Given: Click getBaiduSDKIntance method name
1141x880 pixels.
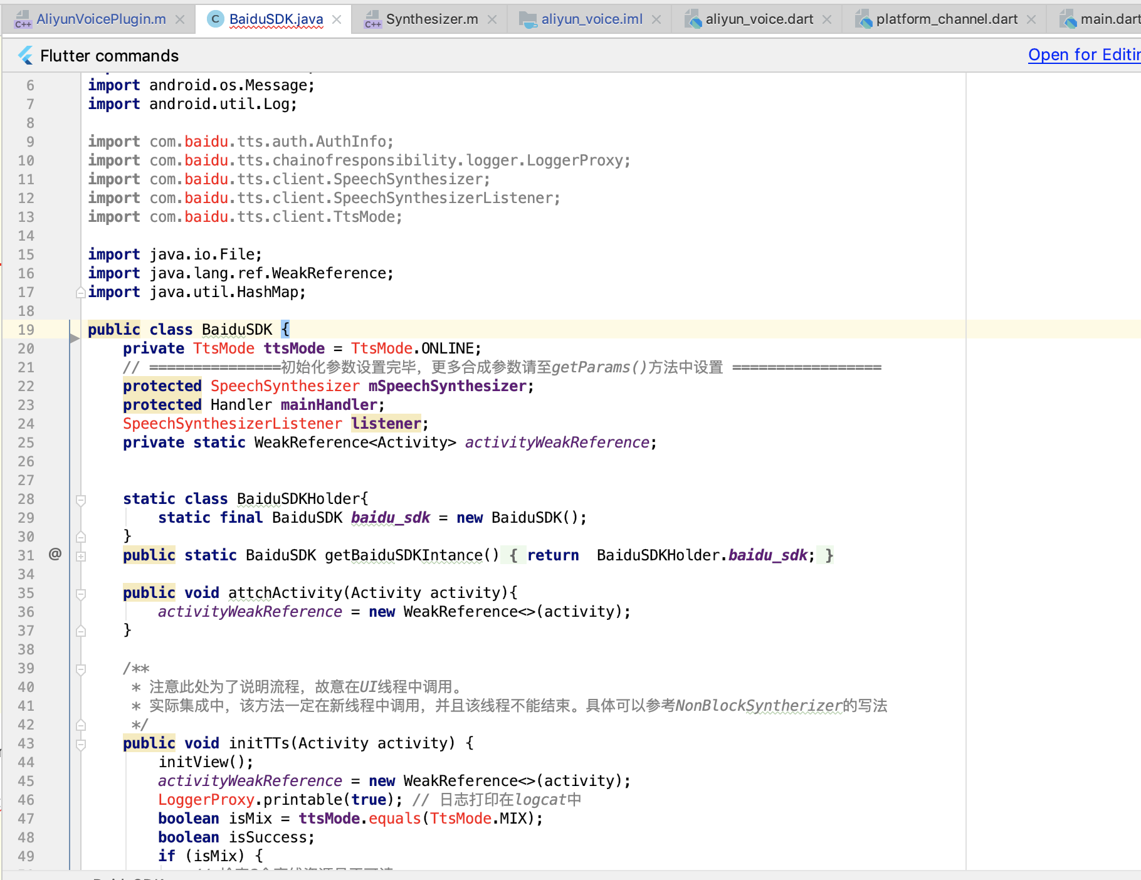Looking at the screenshot, I should pyautogui.click(x=404, y=555).
